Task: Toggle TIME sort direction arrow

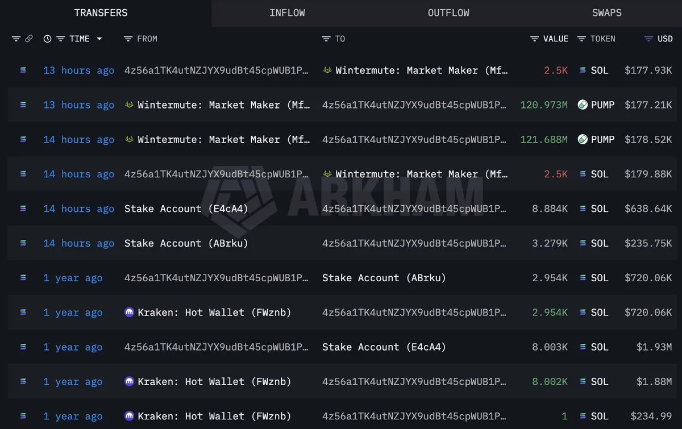Action: tap(99, 39)
